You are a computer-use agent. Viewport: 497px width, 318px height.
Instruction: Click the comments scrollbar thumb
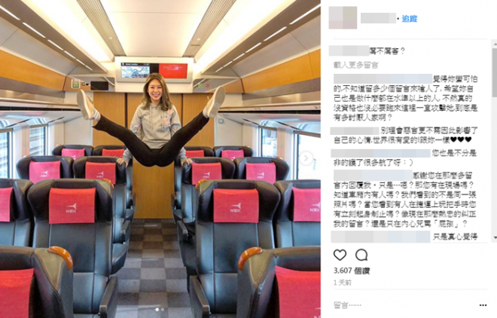(495, 72)
